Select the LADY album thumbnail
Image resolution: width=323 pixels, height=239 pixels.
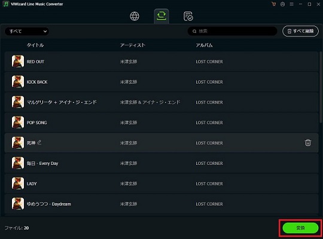point(18,183)
